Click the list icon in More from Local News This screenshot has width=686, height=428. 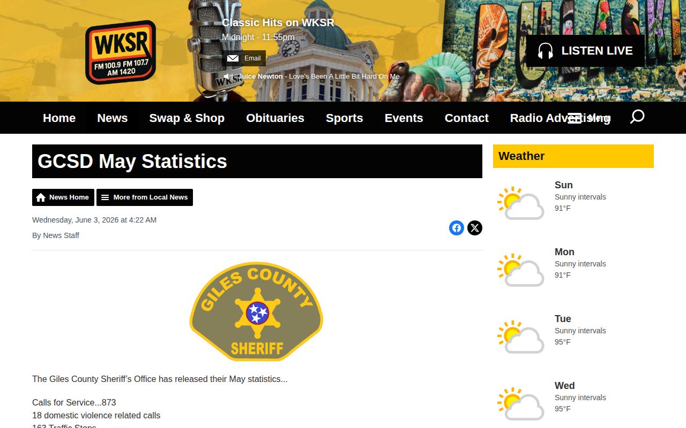[105, 197]
